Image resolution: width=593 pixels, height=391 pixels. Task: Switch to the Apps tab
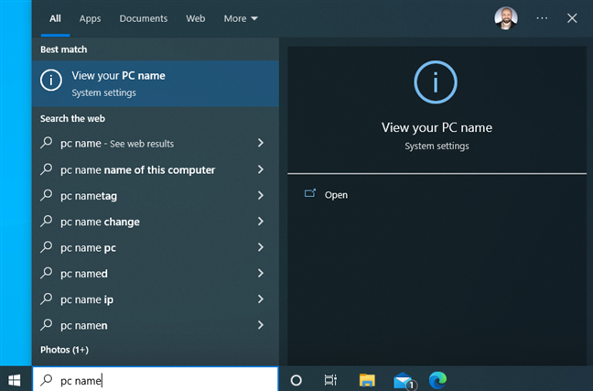coord(90,18)
